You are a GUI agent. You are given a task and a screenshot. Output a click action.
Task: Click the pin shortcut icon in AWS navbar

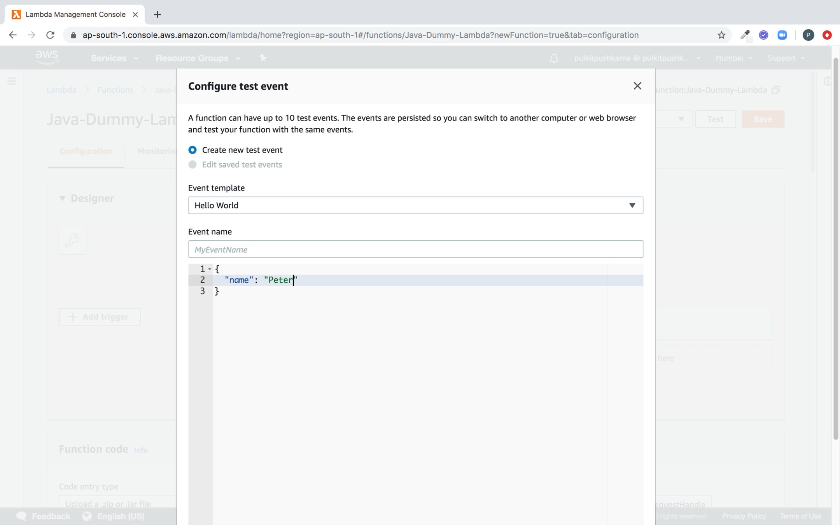coord(263,58)
